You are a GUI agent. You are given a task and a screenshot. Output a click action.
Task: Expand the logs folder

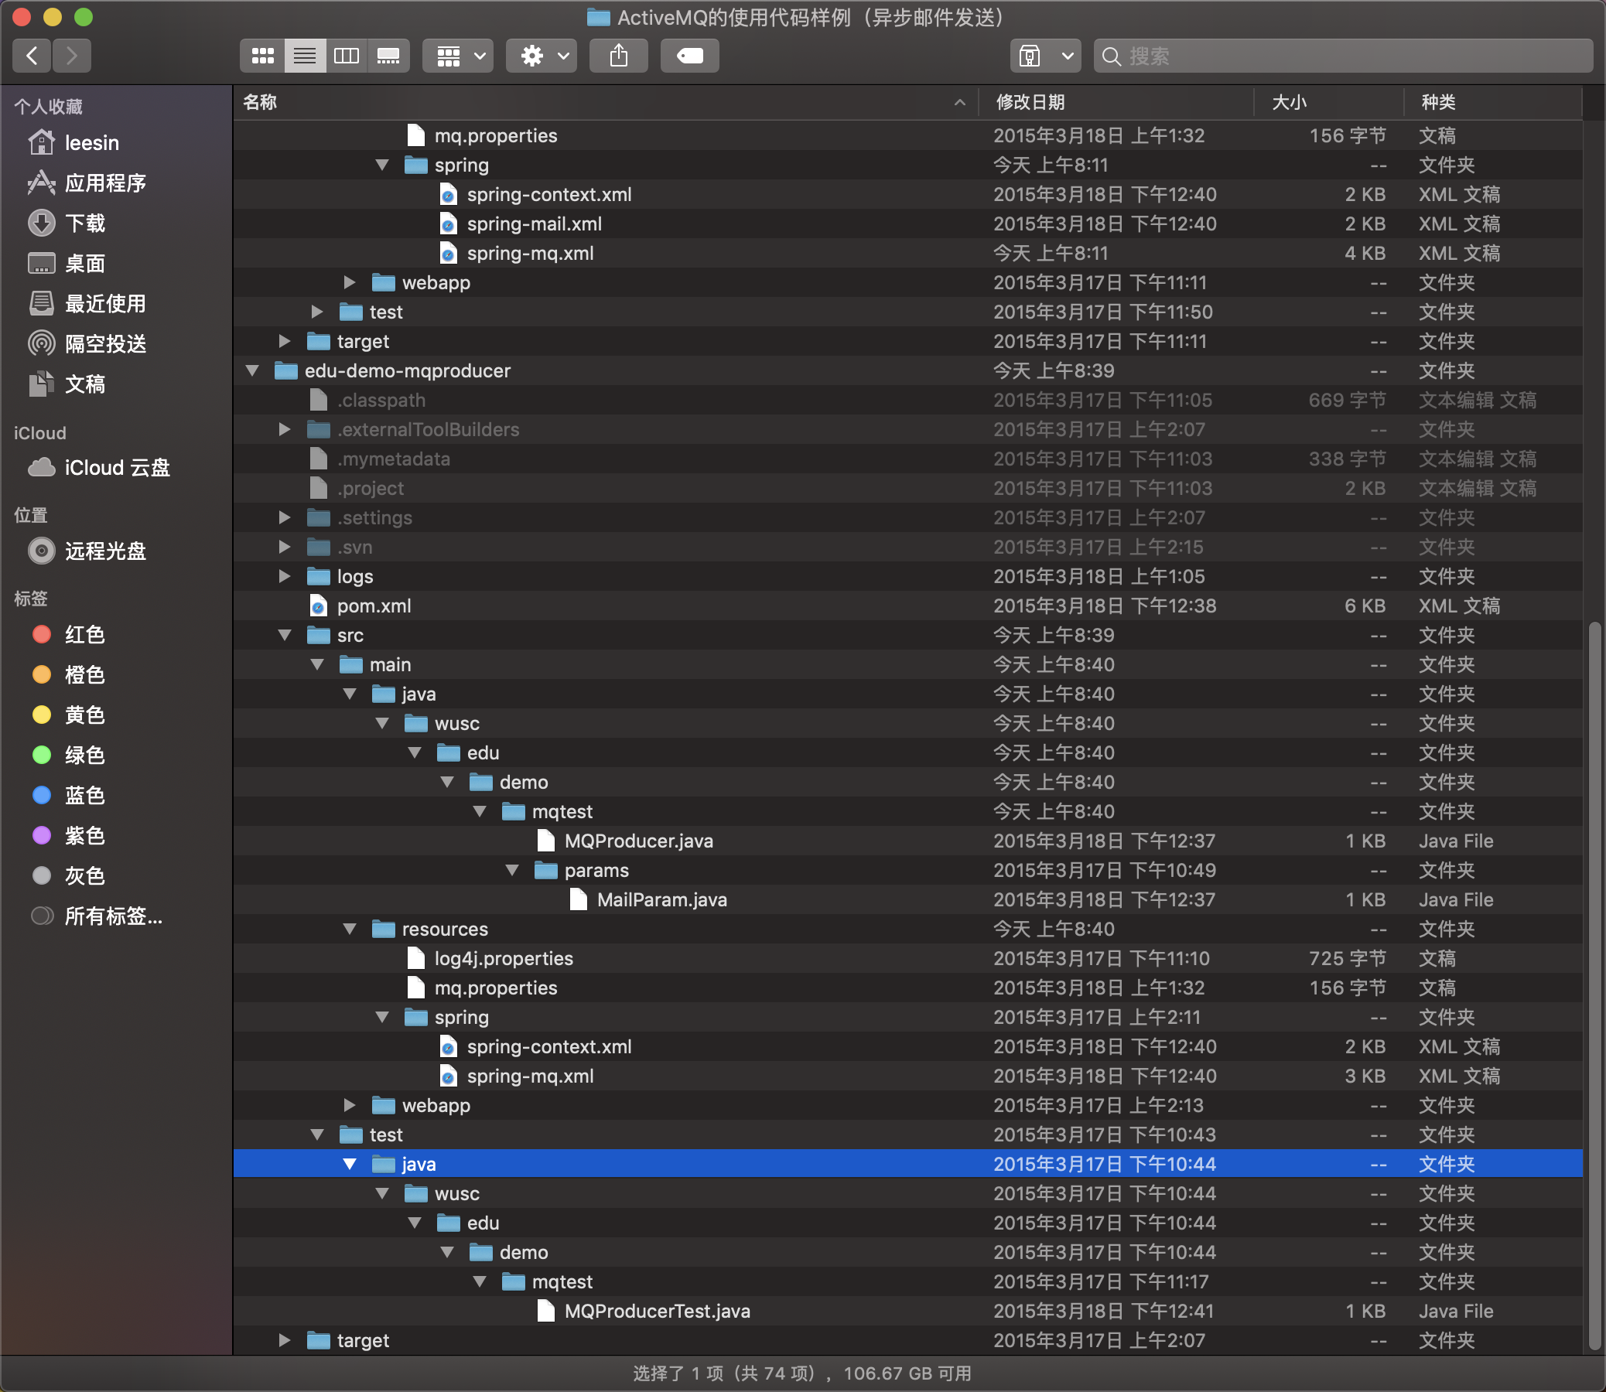(x=285, y=576)
